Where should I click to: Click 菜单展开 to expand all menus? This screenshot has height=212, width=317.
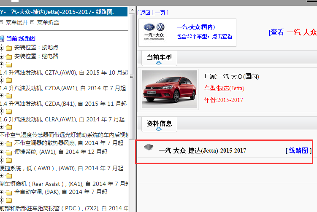16,22
